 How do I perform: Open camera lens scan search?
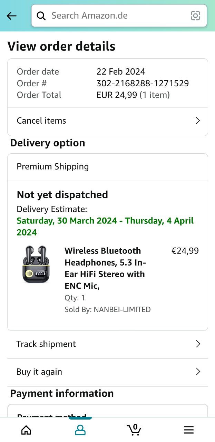[195, 16]
